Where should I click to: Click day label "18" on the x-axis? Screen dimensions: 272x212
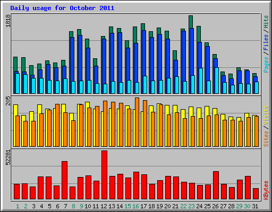tap(151, 206)
